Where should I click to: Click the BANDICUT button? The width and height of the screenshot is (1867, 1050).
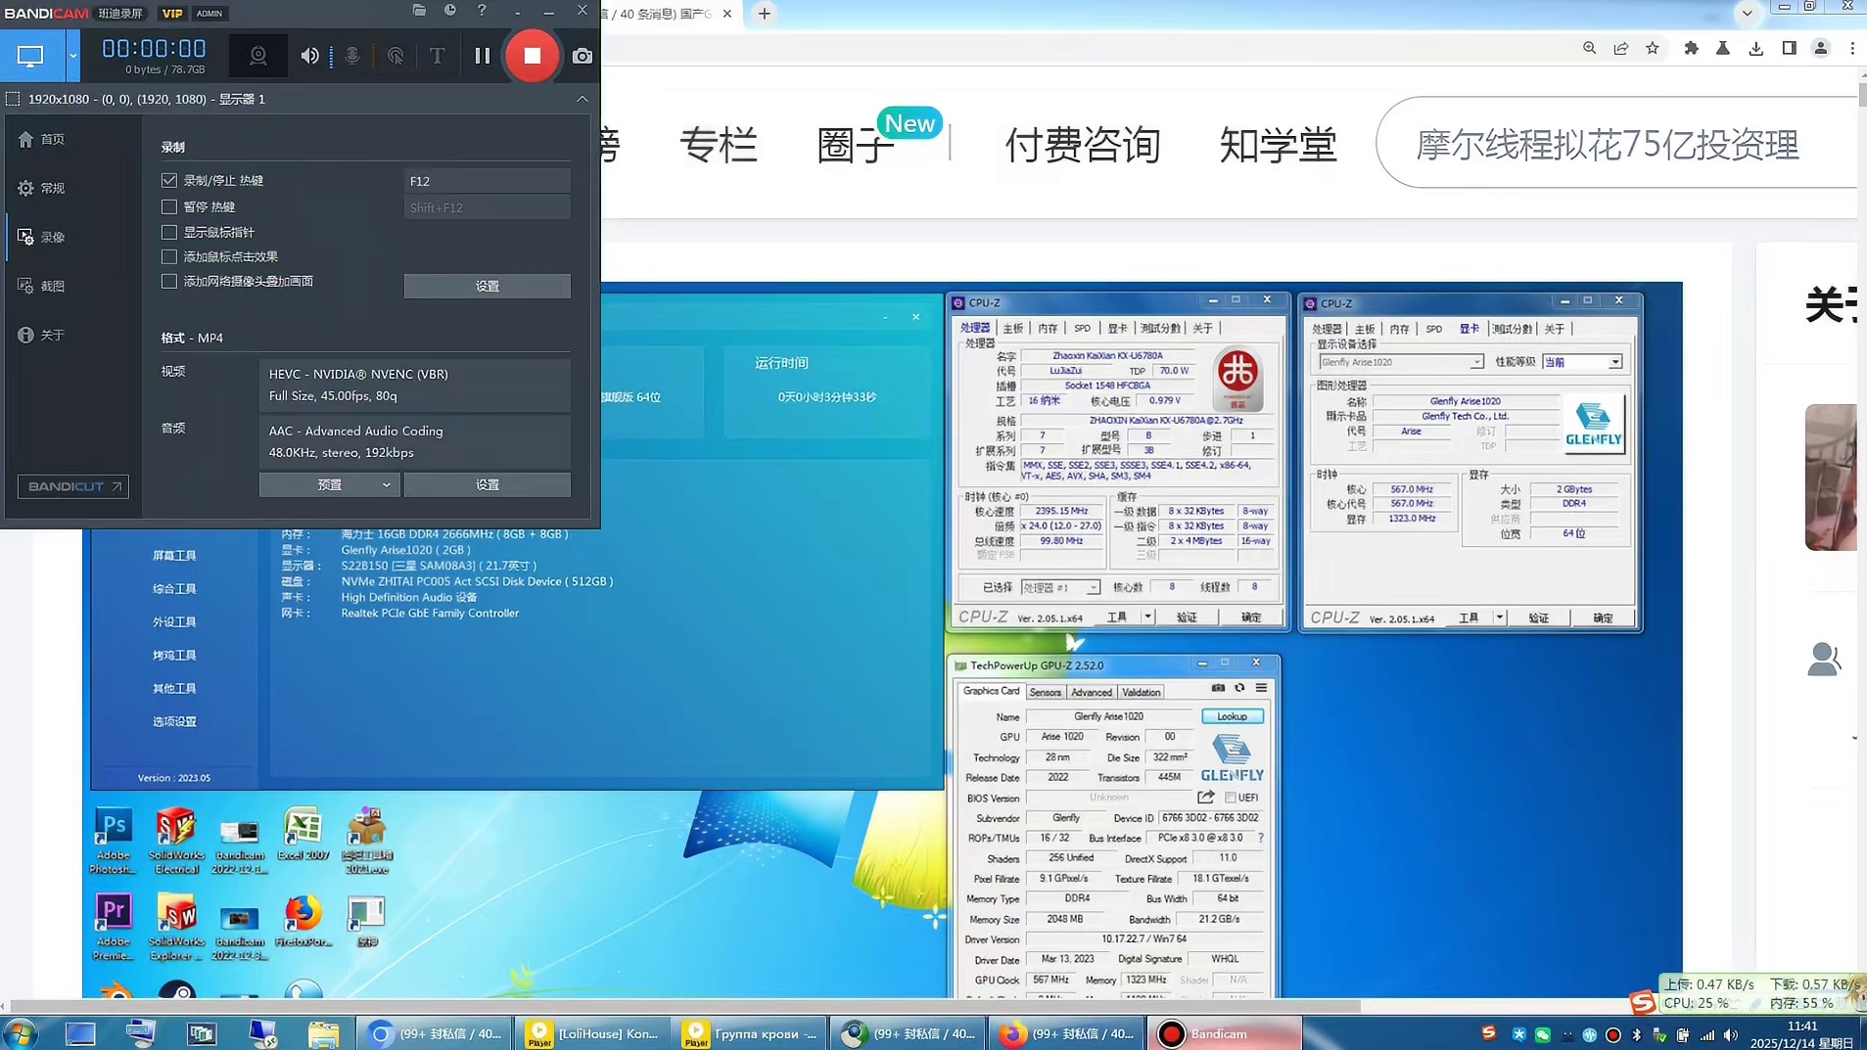click(73, 486)
